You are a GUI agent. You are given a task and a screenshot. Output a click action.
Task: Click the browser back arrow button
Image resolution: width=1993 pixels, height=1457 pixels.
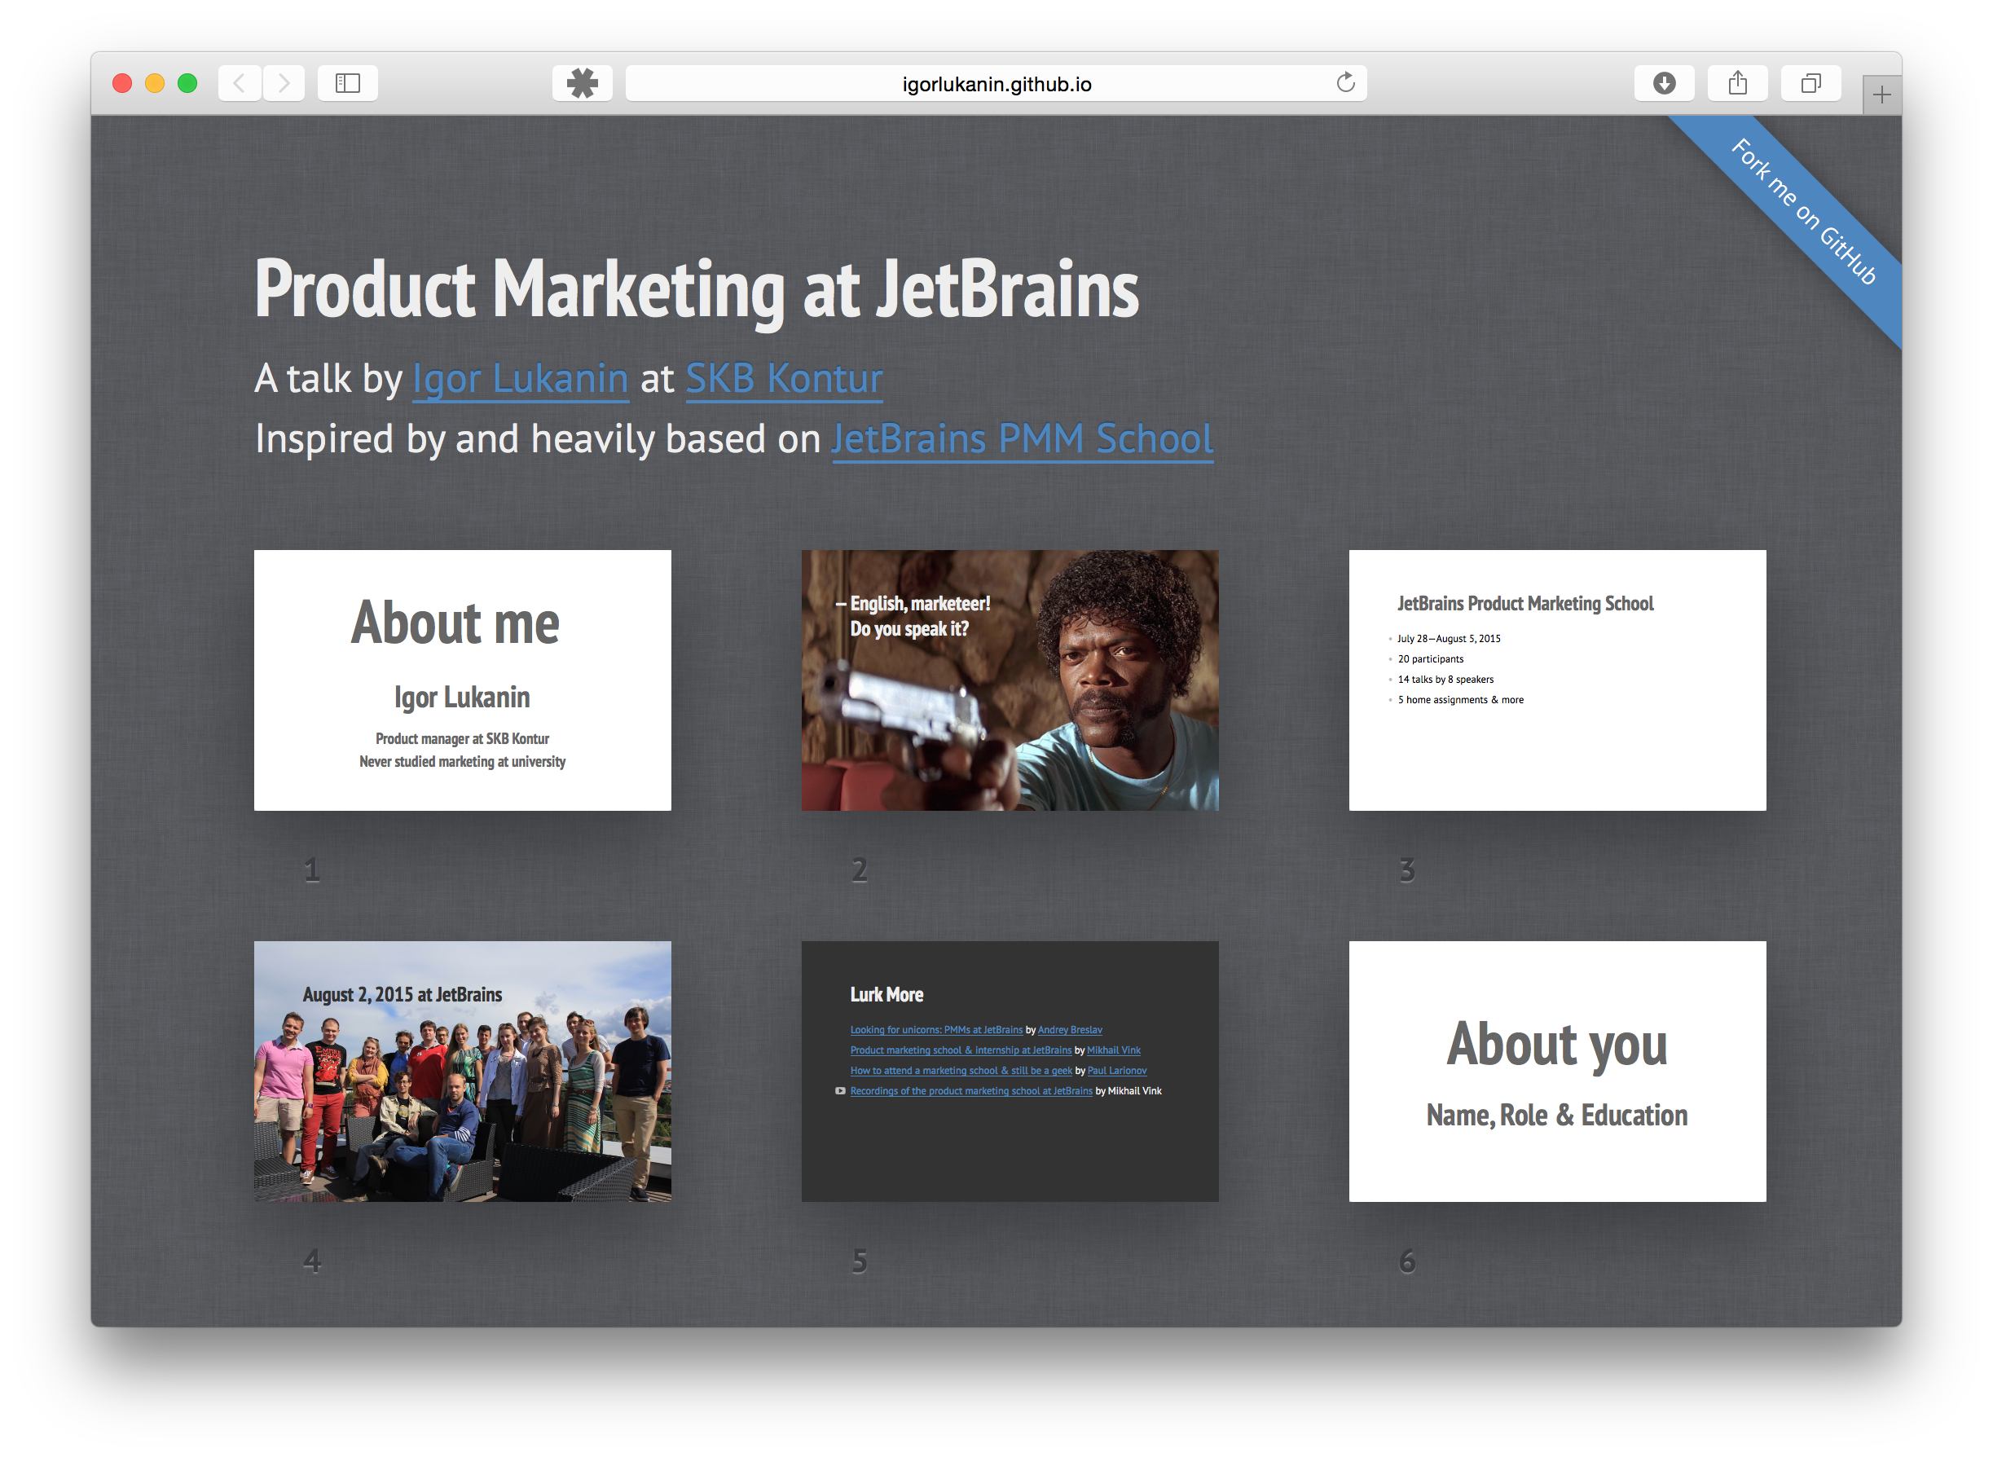tap(239, 84)
